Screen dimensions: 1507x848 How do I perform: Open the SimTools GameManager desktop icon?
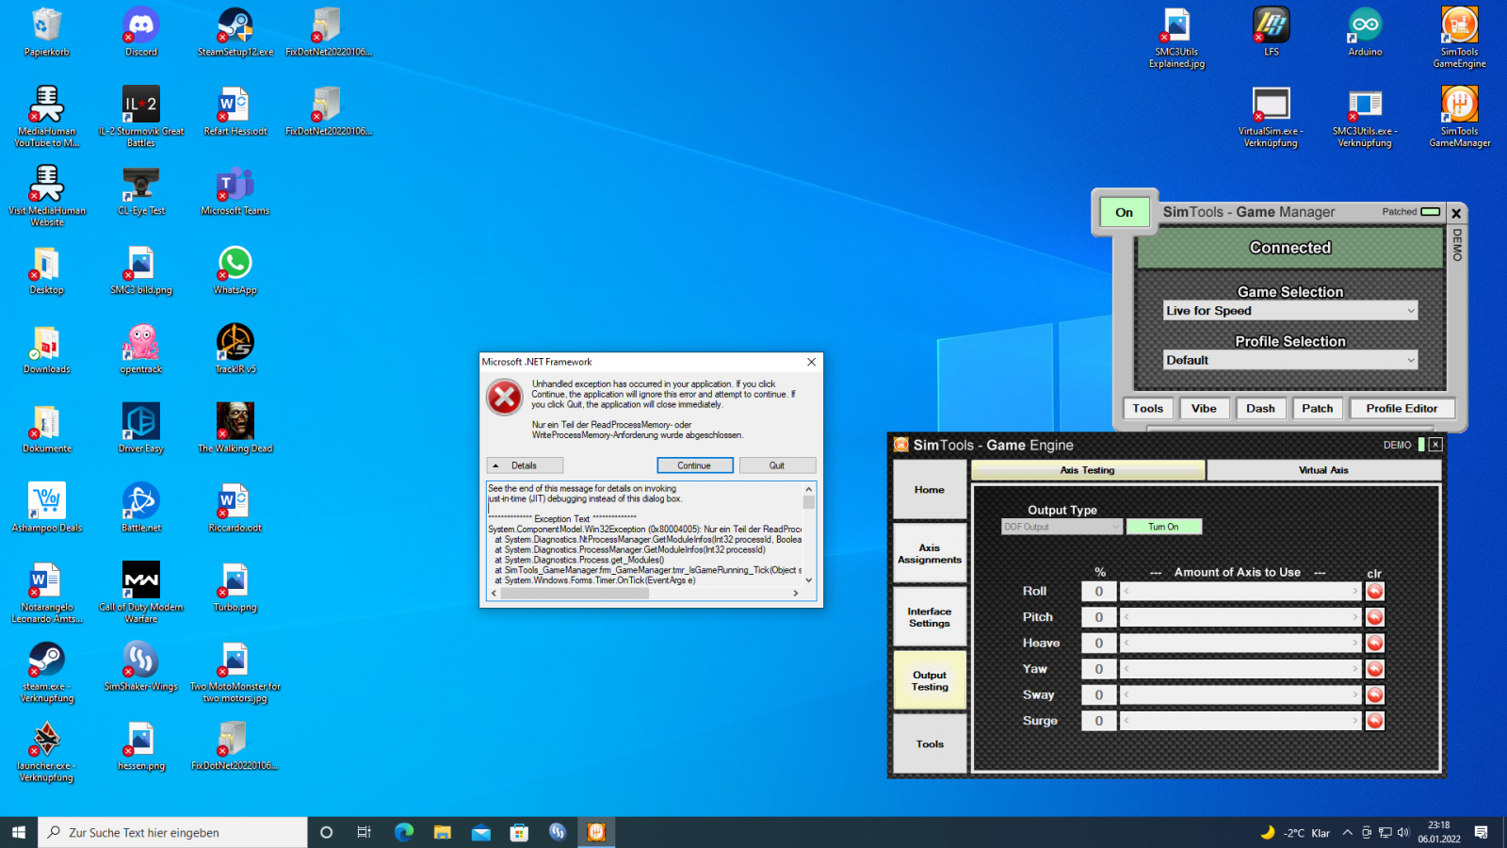coord(1459,116)
